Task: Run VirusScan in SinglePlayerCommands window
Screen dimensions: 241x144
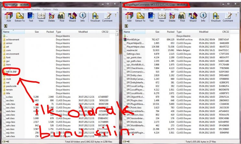Action: (216, 17)
